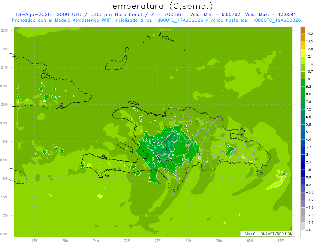Click the '-0.5' legend value
Screen dimensions: 315x244
[x=309, y=192]
